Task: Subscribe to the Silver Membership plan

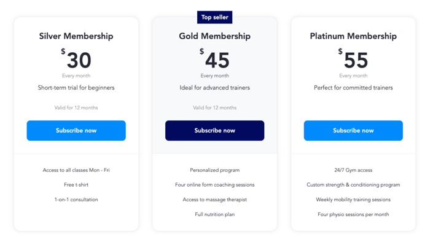Action: pyautogui.click(x=76, y=130)
